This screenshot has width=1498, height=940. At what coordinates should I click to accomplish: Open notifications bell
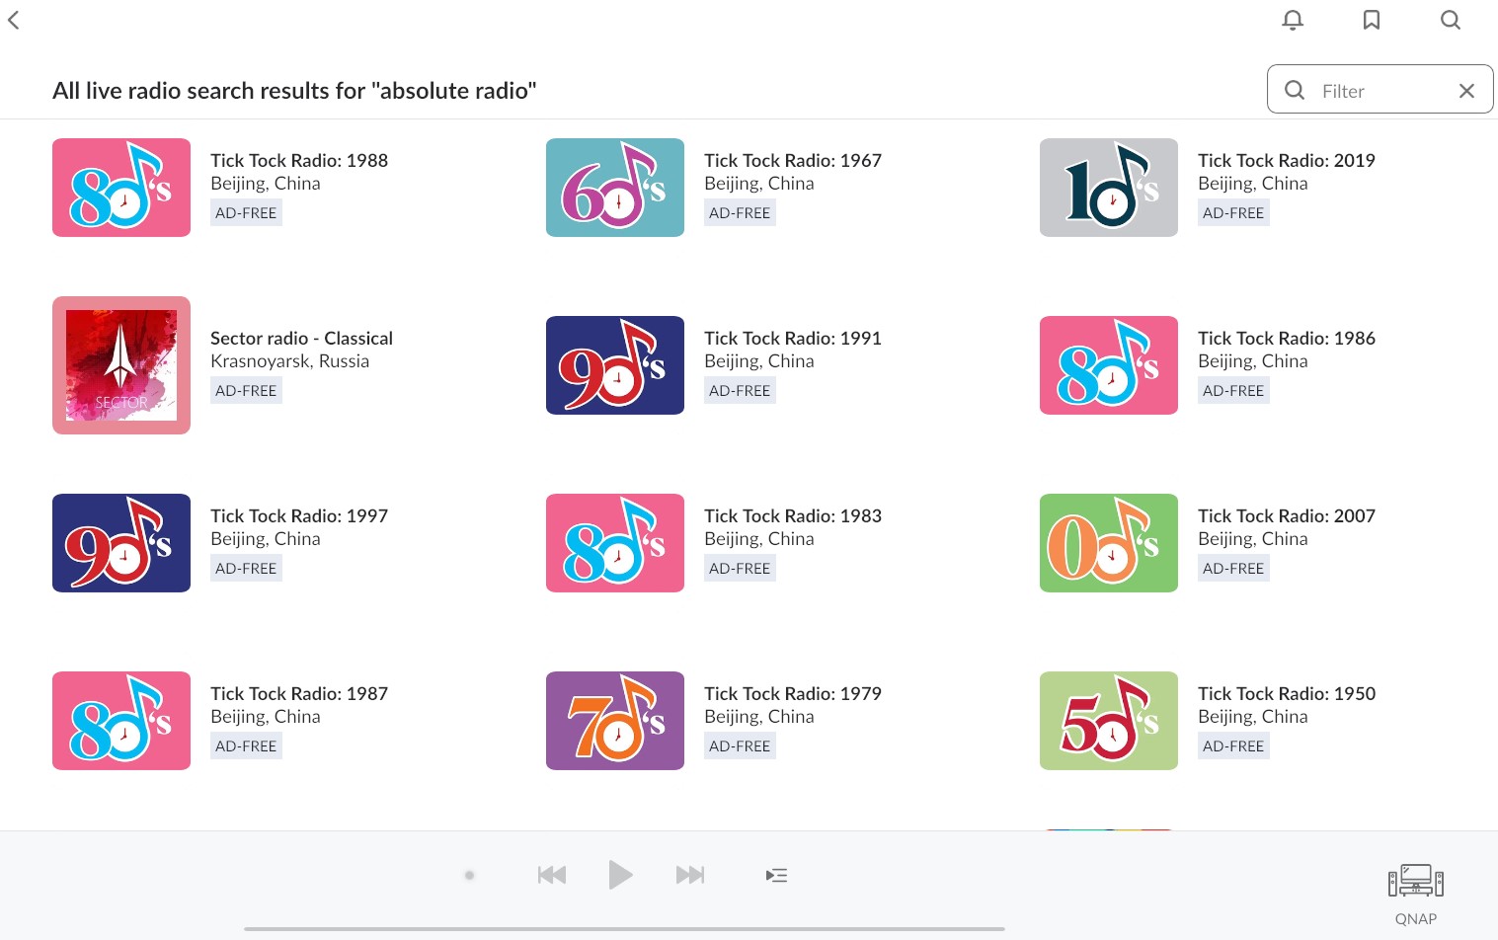[1293, 20]
